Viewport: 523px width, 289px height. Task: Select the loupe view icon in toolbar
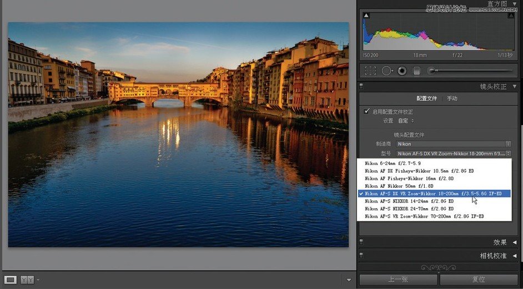click(x=11, y=280)
